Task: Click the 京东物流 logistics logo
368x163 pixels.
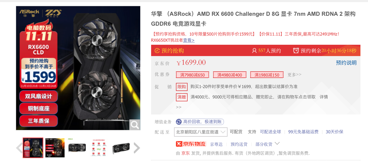Action: [x=191, y=144]
